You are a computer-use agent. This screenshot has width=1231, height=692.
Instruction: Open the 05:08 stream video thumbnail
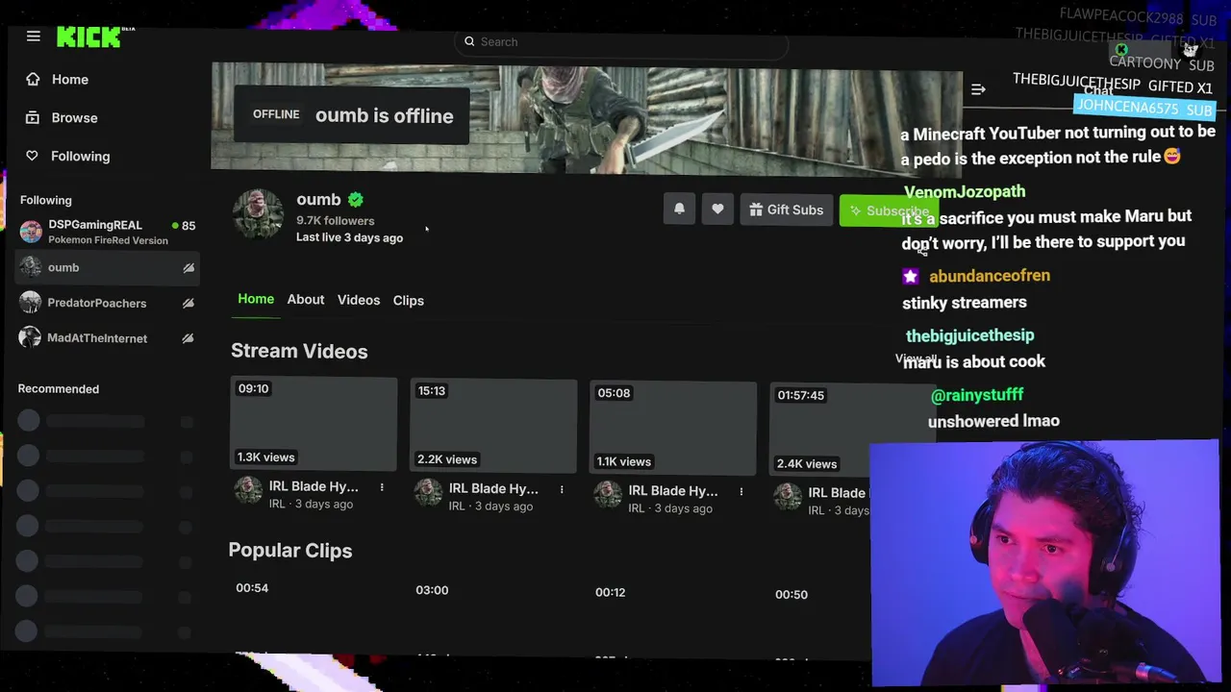(673, 428)
